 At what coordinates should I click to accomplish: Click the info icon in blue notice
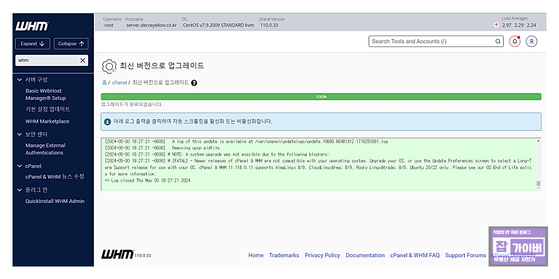tap(107, 122)
